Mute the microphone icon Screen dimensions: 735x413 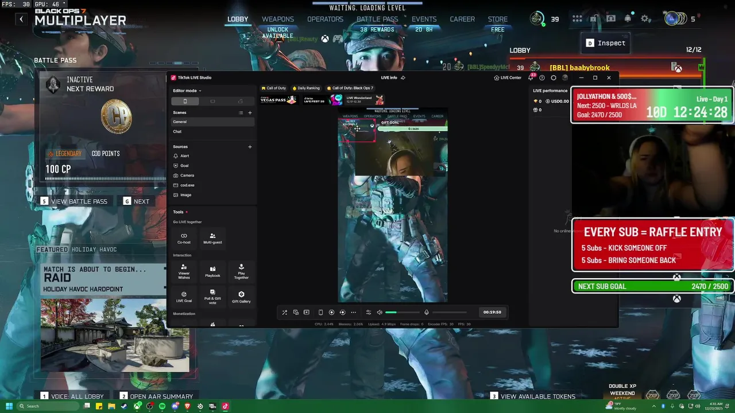coord(426,313)
